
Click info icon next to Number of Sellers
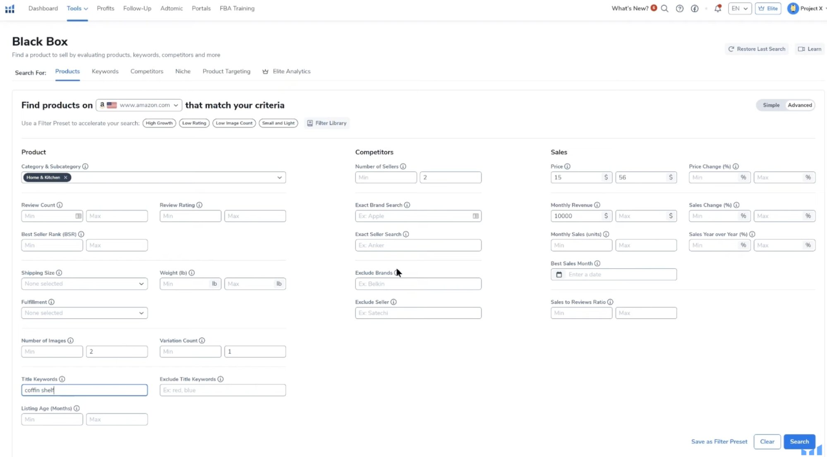[x=403, y=166]
